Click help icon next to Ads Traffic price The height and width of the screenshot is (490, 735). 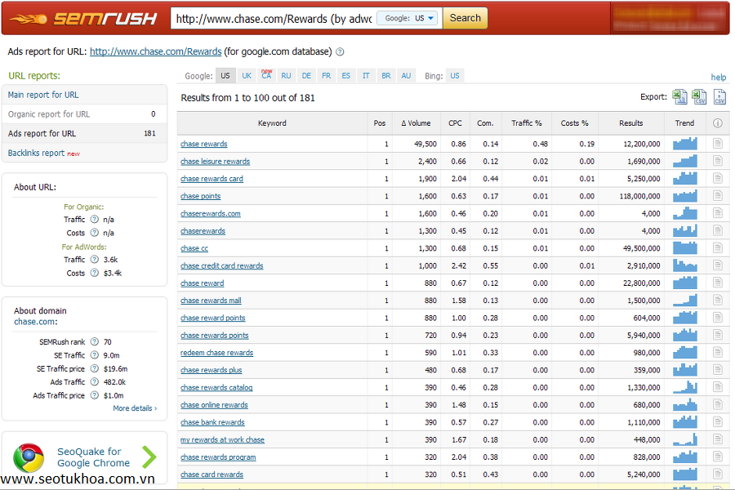[x=95, y=395]
